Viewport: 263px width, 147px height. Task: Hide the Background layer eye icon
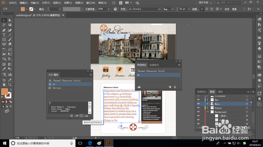pos(198,112)
